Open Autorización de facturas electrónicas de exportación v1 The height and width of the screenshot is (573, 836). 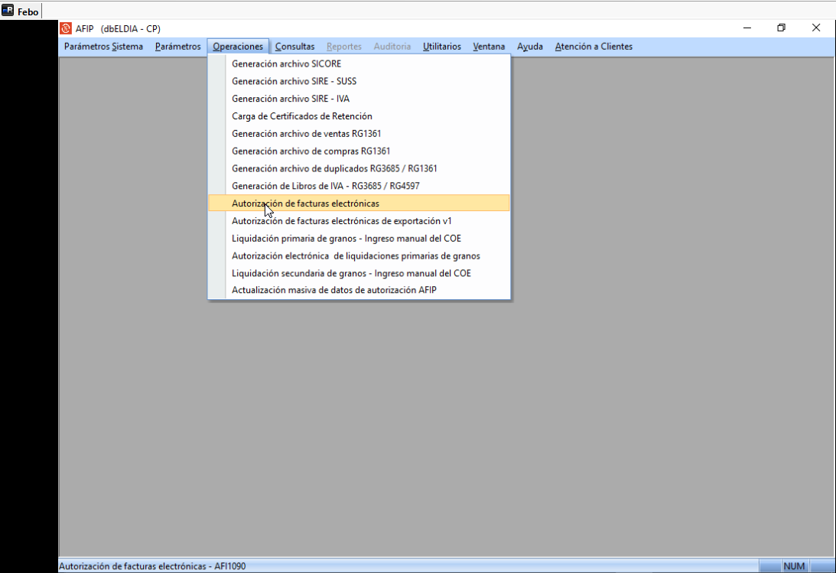click(342, 220)
